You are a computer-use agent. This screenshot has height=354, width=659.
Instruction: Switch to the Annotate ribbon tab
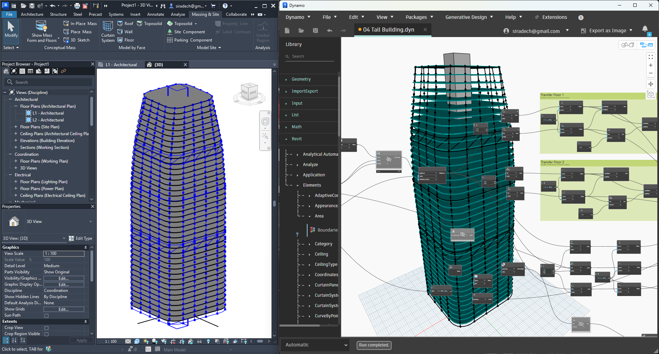point(155,14)
